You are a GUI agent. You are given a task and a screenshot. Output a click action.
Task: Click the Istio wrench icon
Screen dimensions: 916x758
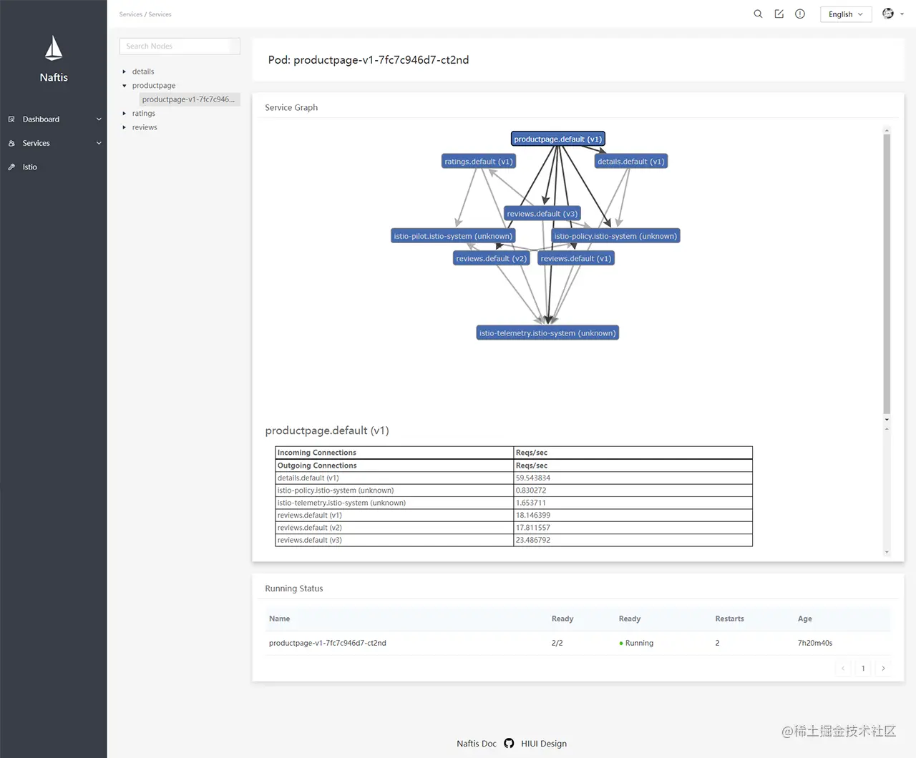[x=11, y=167]
